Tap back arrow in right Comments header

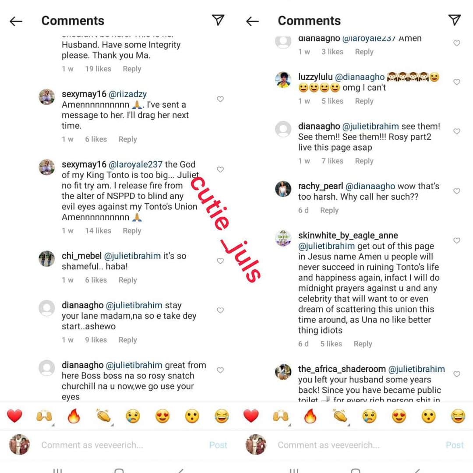(x=253, y=21)
